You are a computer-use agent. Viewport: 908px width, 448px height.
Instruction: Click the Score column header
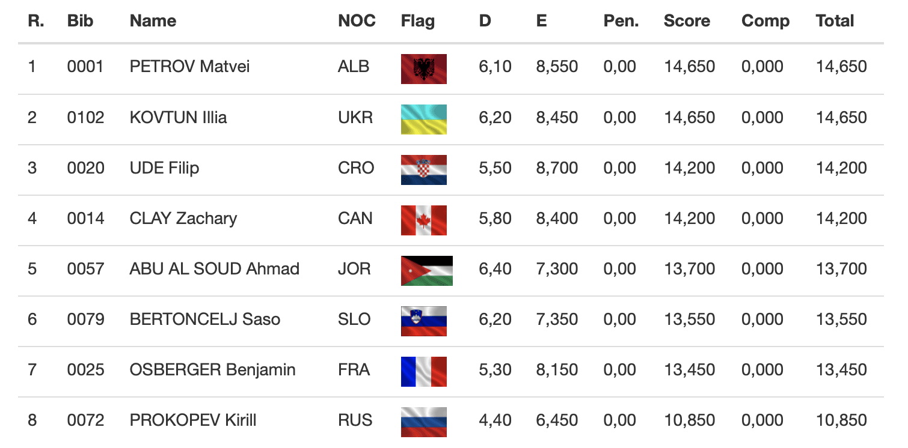[687, 21]
